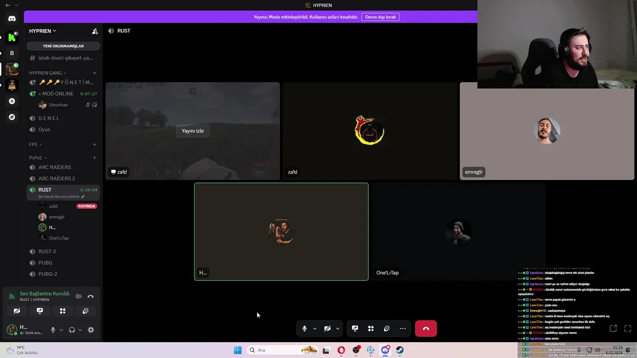637x358 pixels.
Task: Share screen from voice panel
Action: [x=40, y=311]
